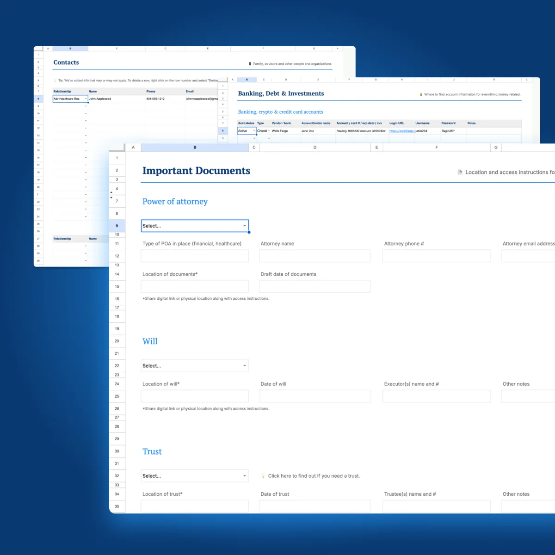Click 'Banking, crypto & credit card accounts' heading
The height and width of the screenshot is (555, 555).
[281, 112]
